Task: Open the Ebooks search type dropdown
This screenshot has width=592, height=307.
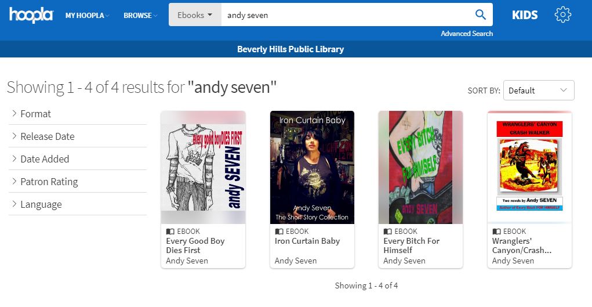Action: pos(195,15)
